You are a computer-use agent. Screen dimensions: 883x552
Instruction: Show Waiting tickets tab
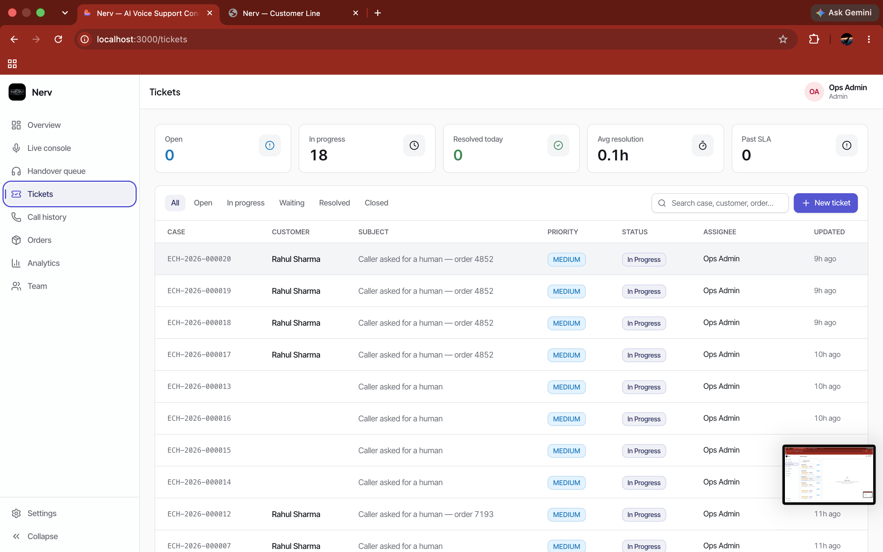click(292, 203)
